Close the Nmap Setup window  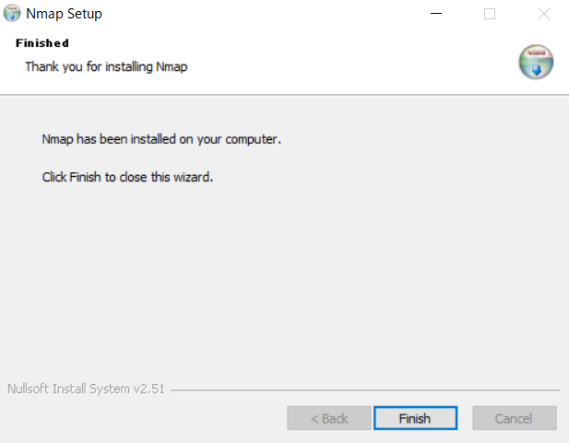click(543, 14)
